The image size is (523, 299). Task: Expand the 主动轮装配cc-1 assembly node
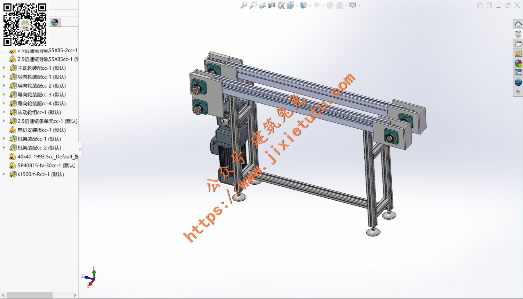click(4, 68)
